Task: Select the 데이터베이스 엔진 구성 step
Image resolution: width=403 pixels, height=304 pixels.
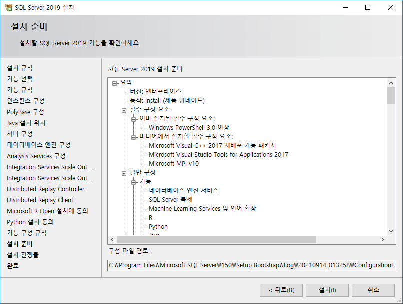Action: [x=39, y=145]
